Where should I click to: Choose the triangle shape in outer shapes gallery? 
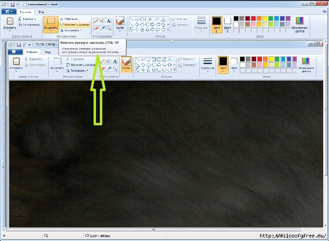(x=163, y=19)
